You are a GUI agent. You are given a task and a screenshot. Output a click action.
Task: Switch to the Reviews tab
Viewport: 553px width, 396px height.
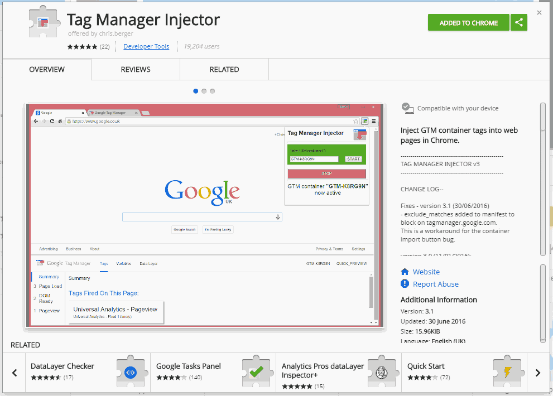pos(136,70)
